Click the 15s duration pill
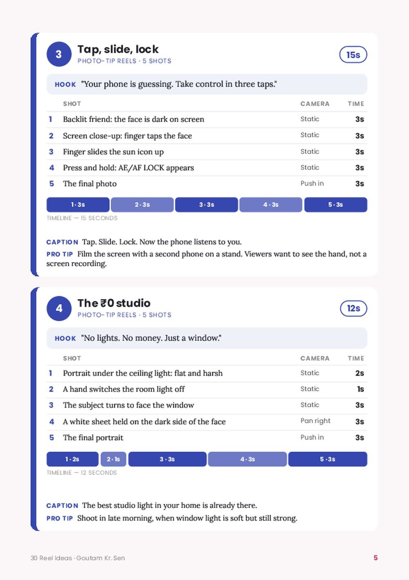 353,55
